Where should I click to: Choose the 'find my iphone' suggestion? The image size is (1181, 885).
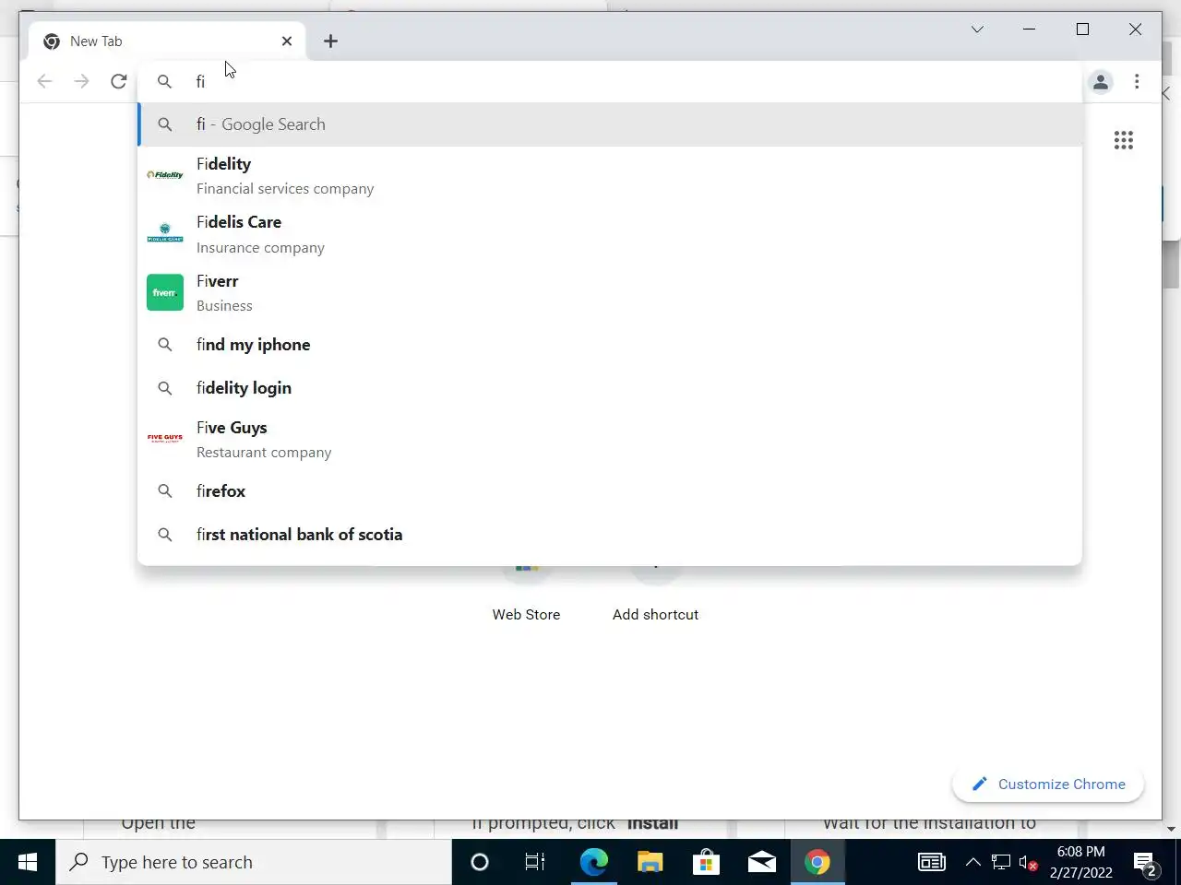pos(610,345)
